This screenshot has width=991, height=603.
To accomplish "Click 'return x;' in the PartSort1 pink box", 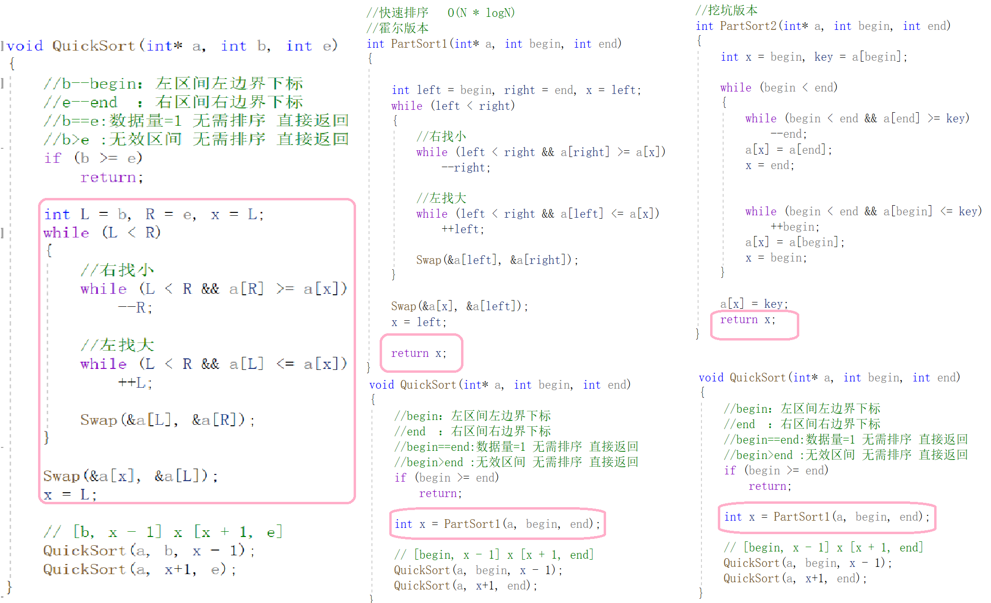I will pos(419,354).
